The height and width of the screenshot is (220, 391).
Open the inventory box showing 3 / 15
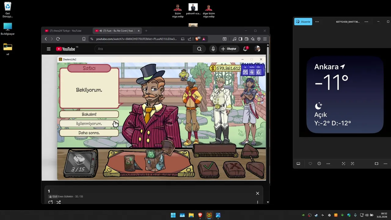[81, 163]
